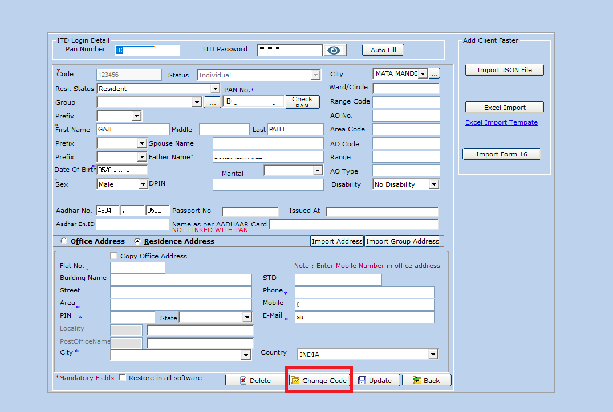This screenshot has height=412, width=613.
Task: Open the City MATA MANDI dropdown
Action: [423, 73]
